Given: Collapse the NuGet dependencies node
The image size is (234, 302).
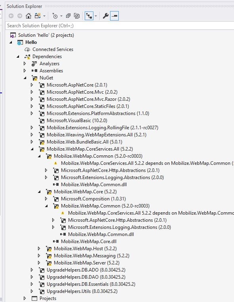Looking at the screenshot, I should [25, 78].
